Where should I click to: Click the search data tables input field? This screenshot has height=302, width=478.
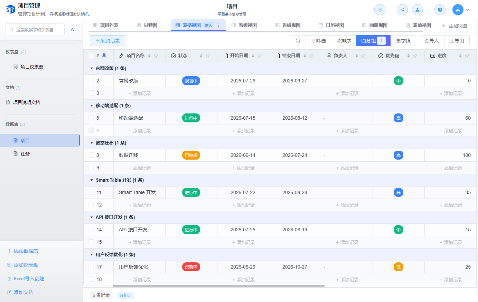pyautogui.click(x=35, y=30)
